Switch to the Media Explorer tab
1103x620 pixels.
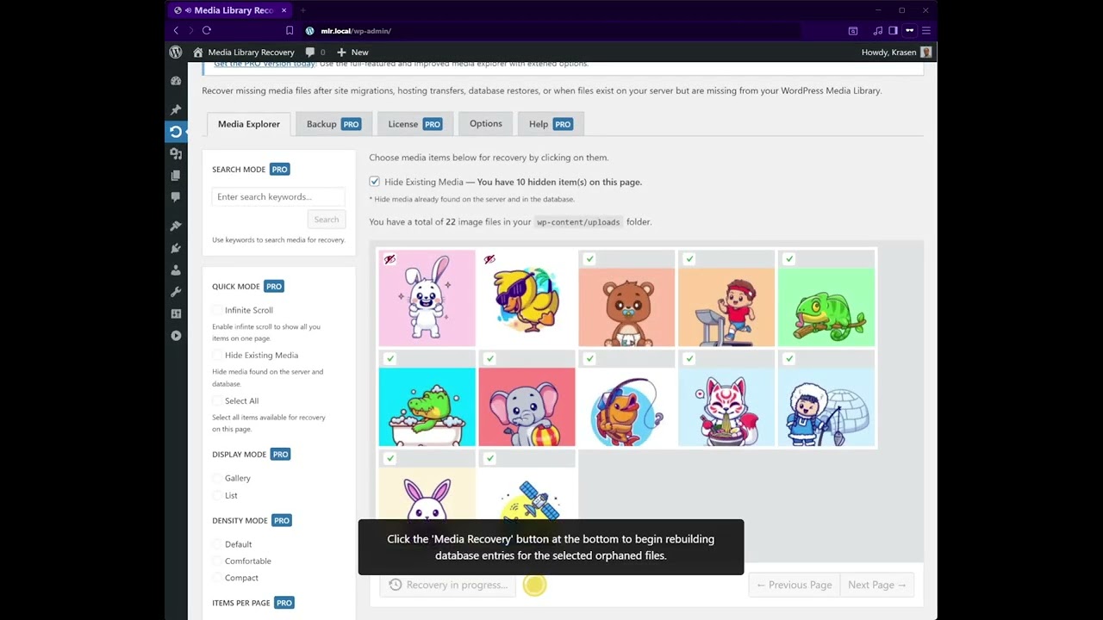(249, 124)
